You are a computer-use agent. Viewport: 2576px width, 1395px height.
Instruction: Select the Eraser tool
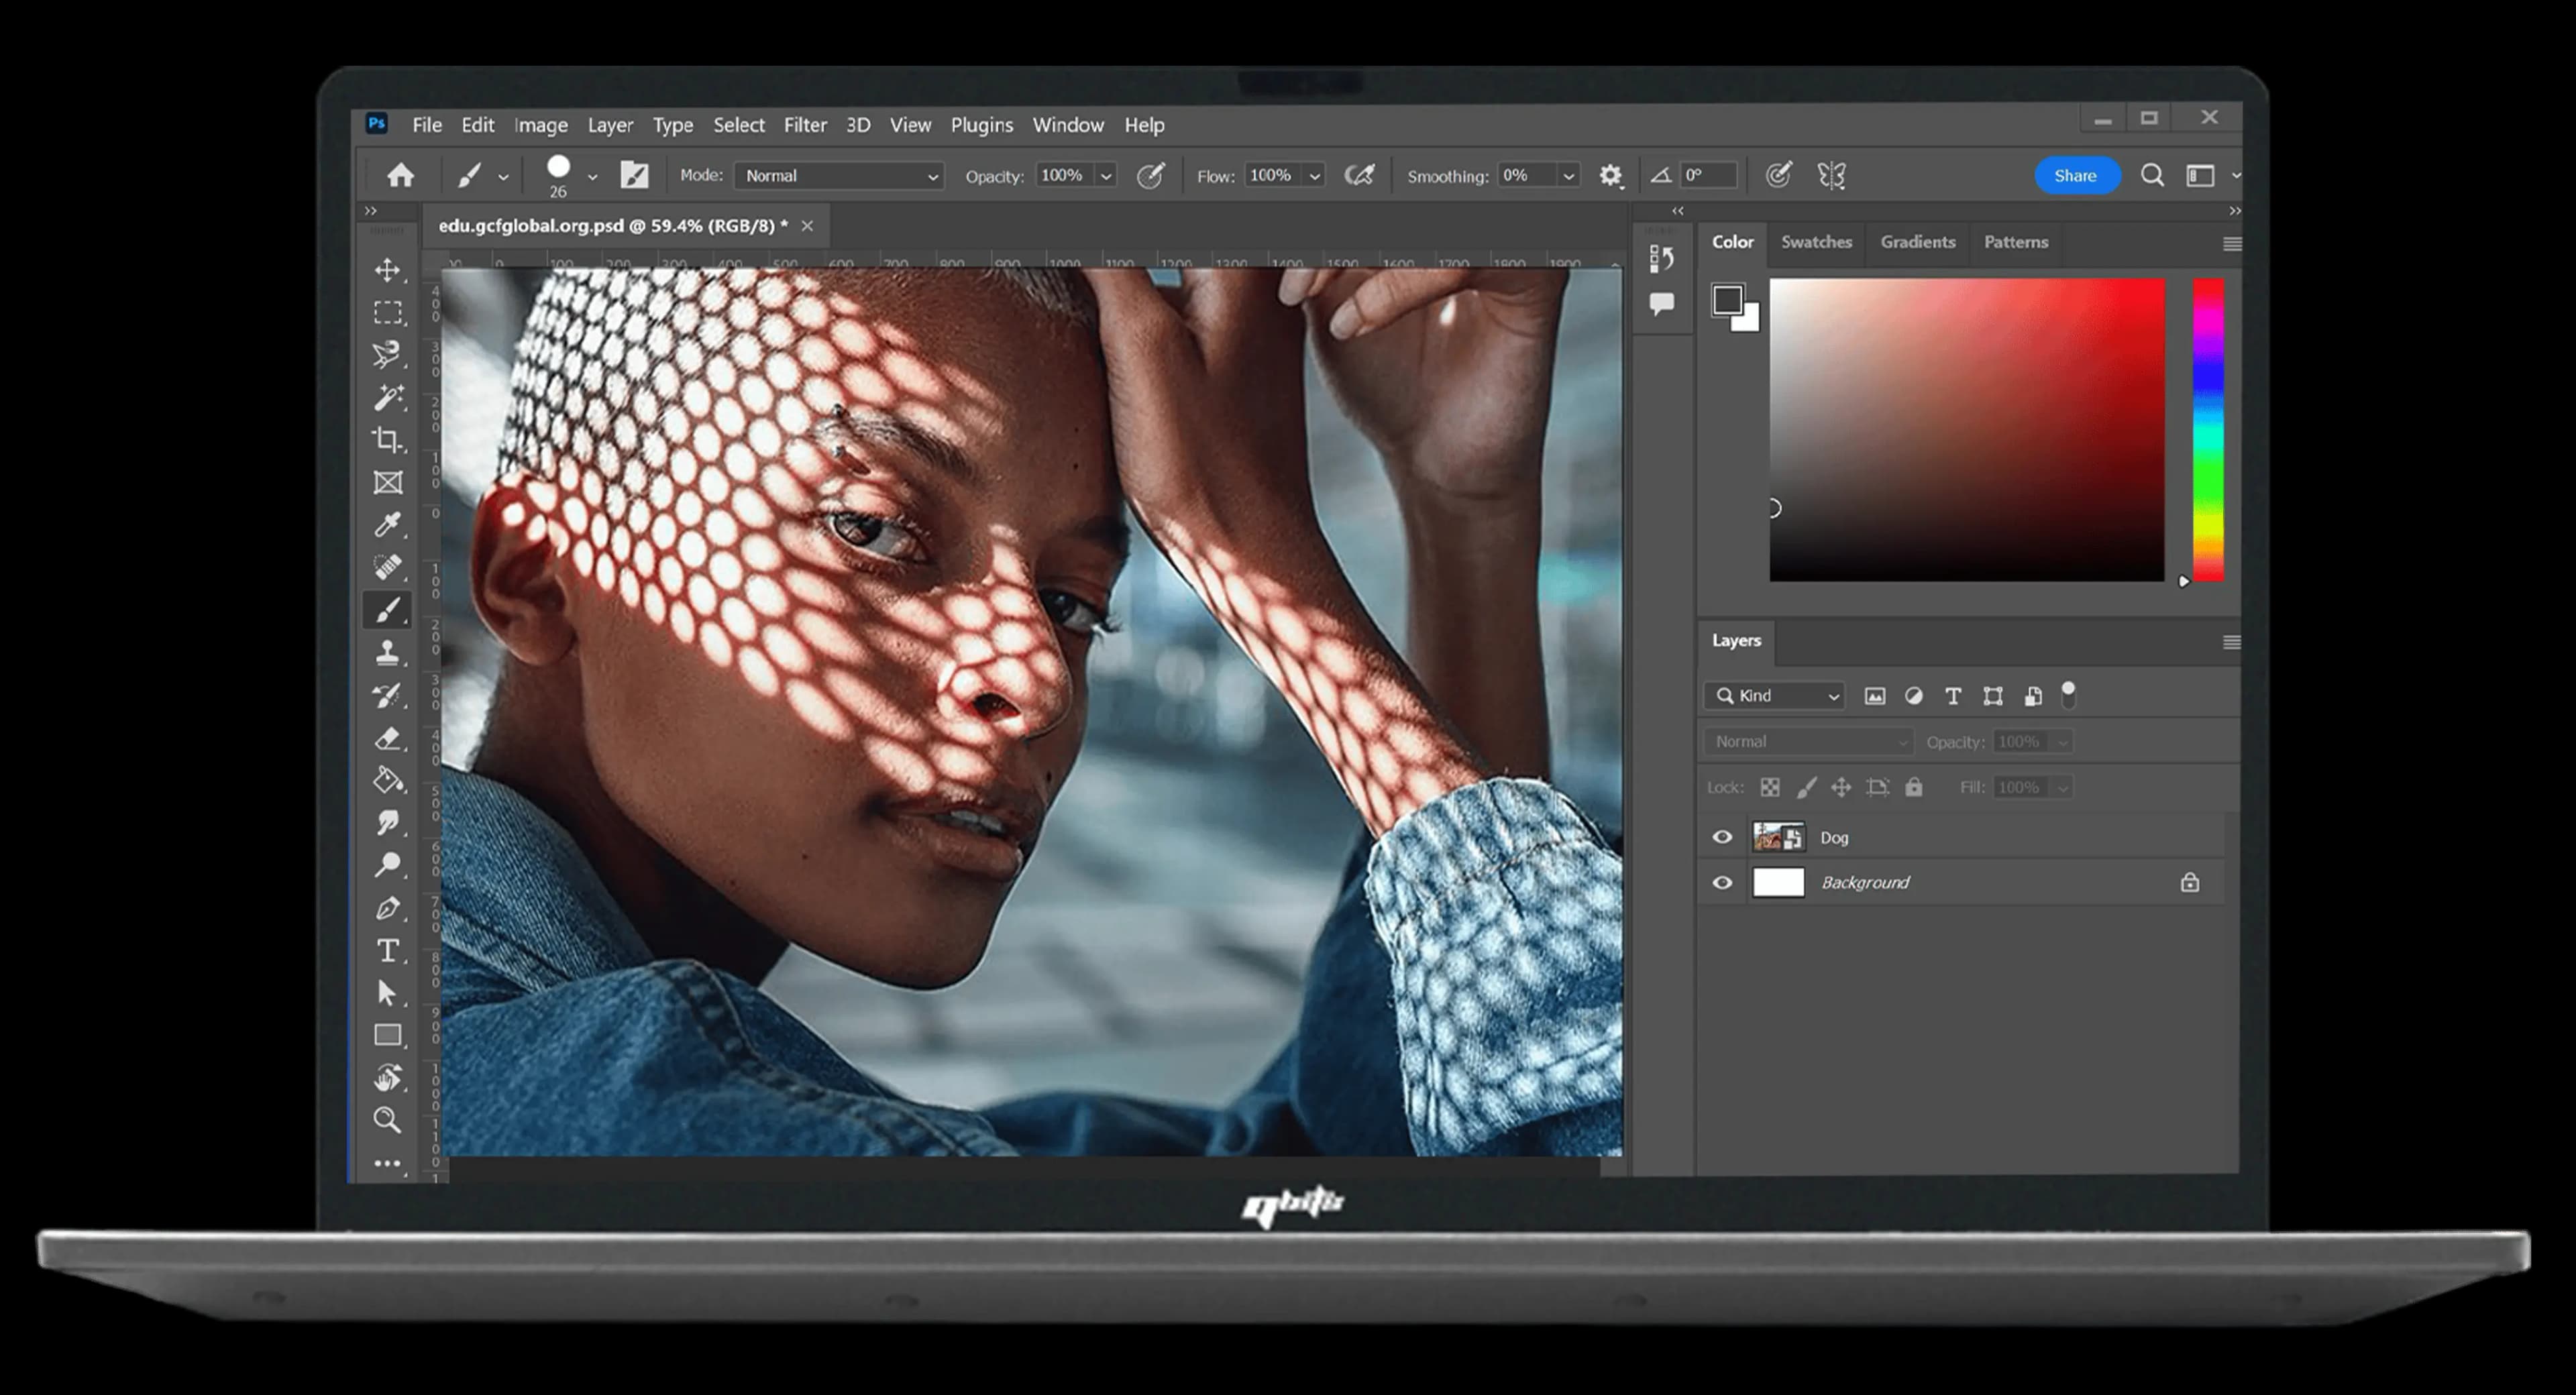coord(387,738)
